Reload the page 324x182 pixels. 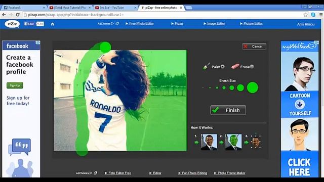(18, 15)
